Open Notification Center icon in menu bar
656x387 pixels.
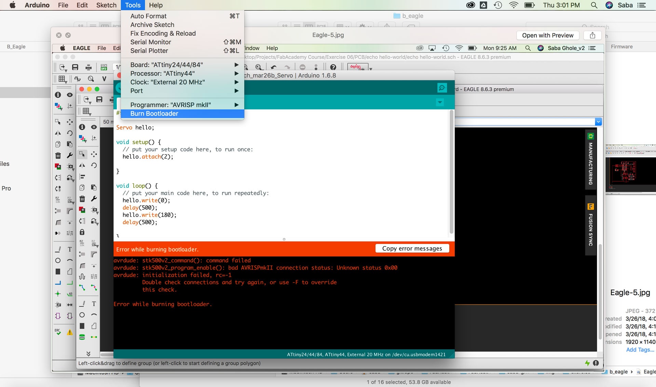(642, 5)
